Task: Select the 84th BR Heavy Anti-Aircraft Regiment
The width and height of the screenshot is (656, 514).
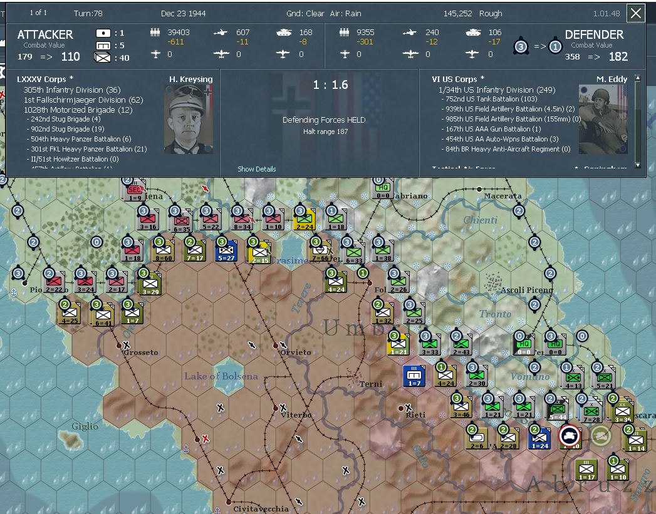Action: (506, 149)
